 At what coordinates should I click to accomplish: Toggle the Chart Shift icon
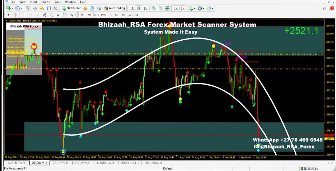pyautogui.click(x=183, y=8)
